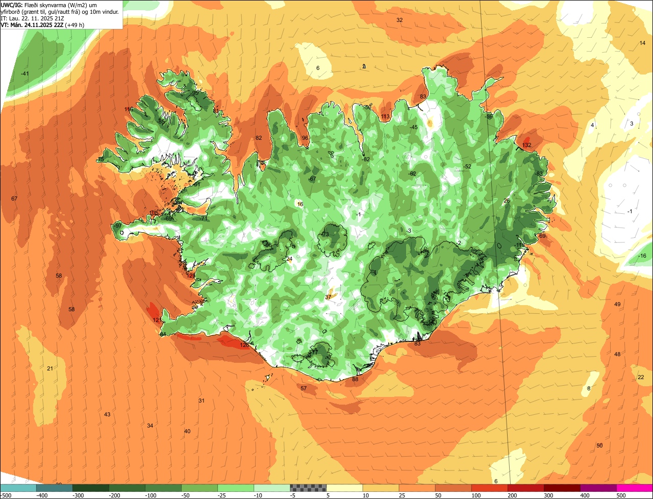Click the '113' value on the north coast
Screen dimensions: 653x499
(x=385, y=117)
